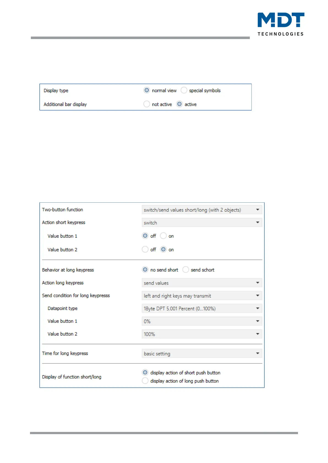The width and height of the screenshot is (328, 463).
Task: Select 'display action of short push button'
Action: [x=145, y=373]
